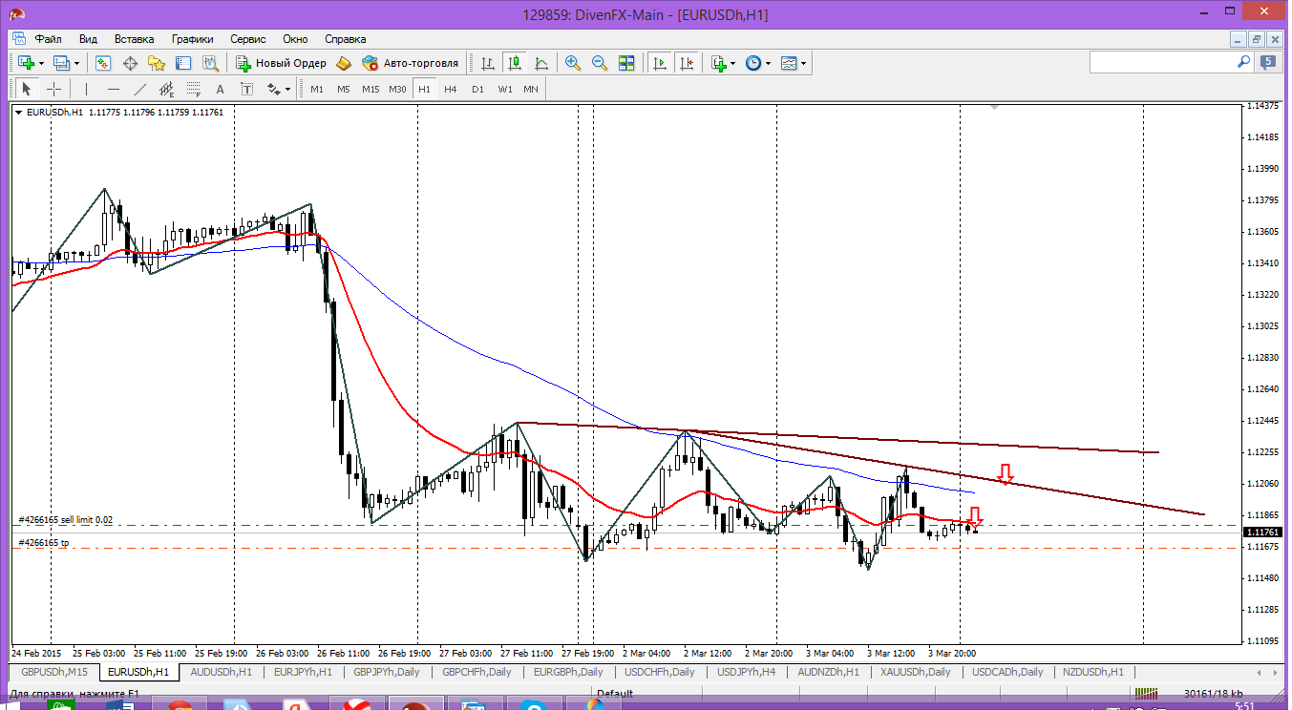Expand the templates dropdown arrow

coord(803,63)
